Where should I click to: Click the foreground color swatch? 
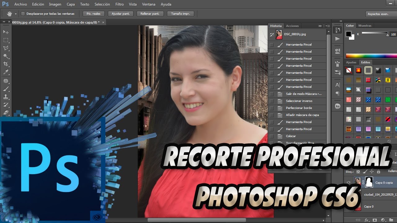[349, 34]
